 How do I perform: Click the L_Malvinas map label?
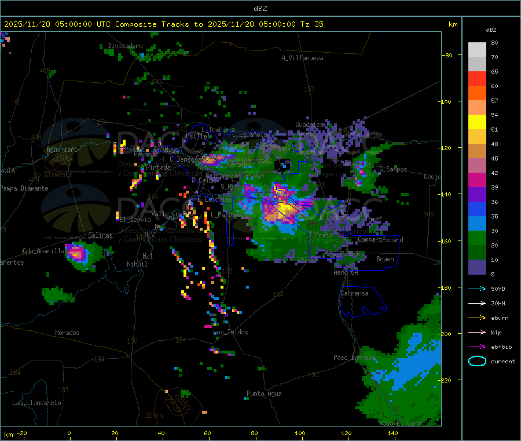coord(228,215)
